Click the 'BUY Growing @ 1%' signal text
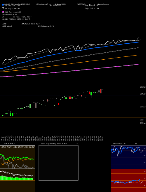The height and width of the screenshot is (192, 146). 46,26
